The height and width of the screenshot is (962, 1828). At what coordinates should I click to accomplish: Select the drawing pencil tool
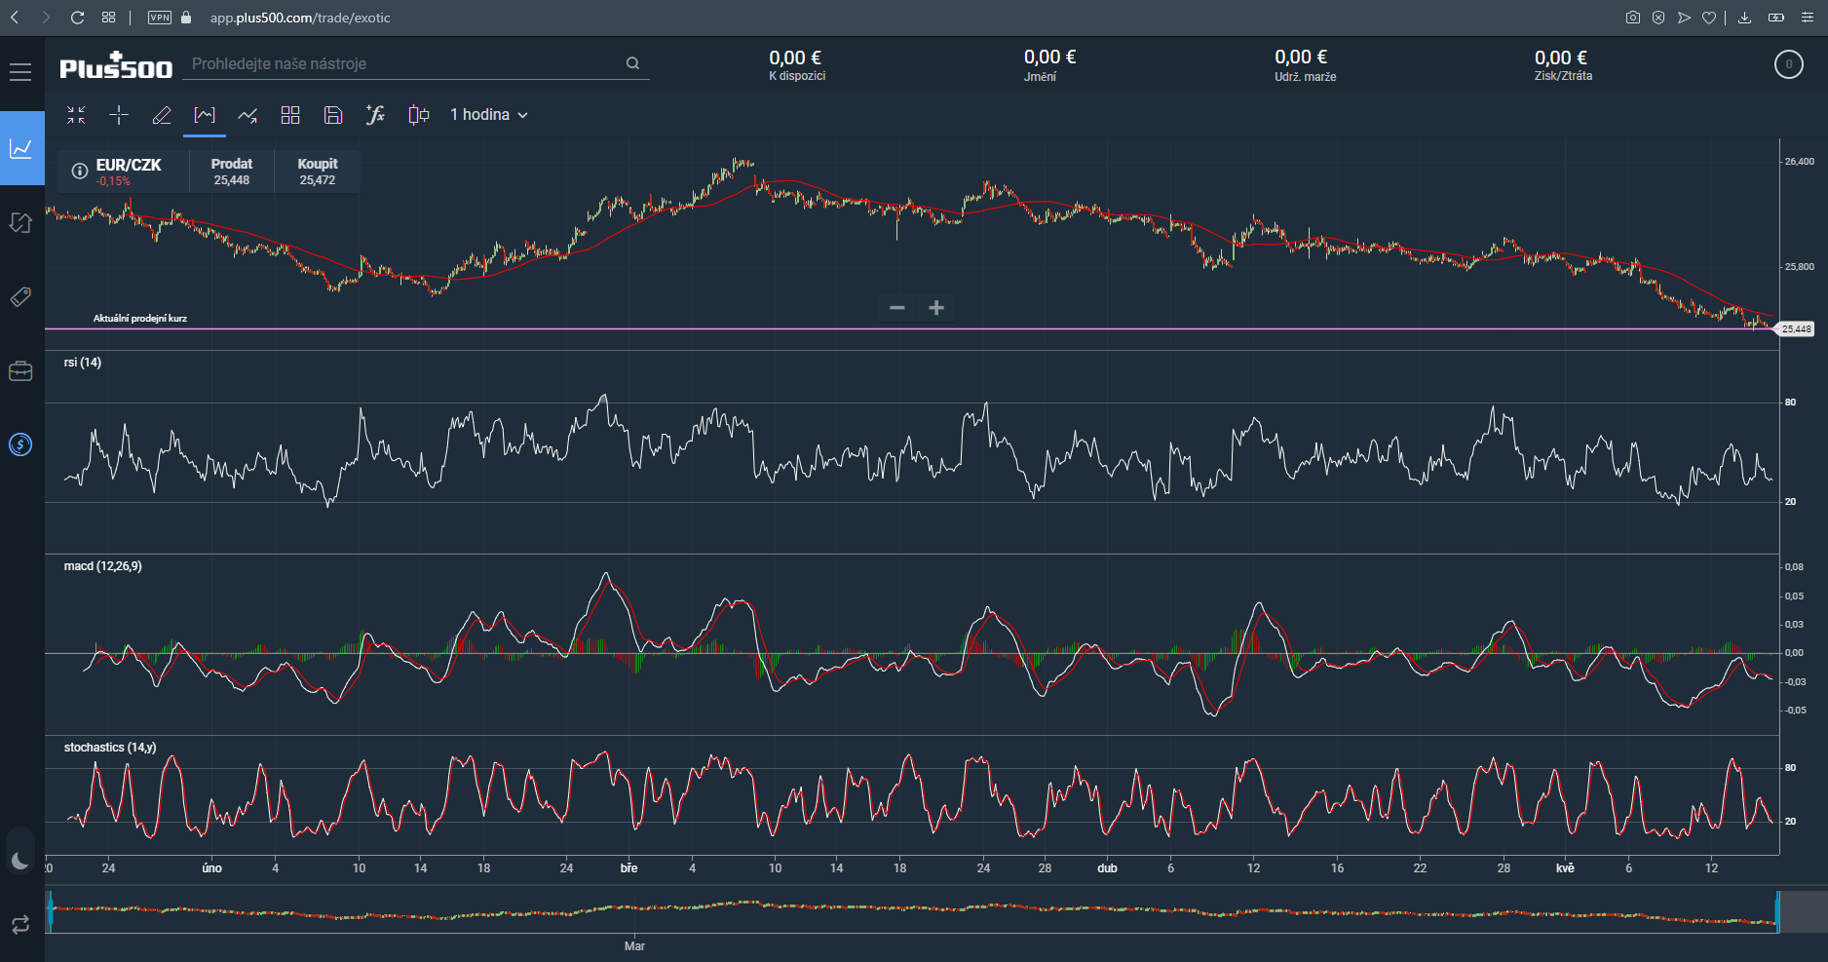(x=162, y=115)
